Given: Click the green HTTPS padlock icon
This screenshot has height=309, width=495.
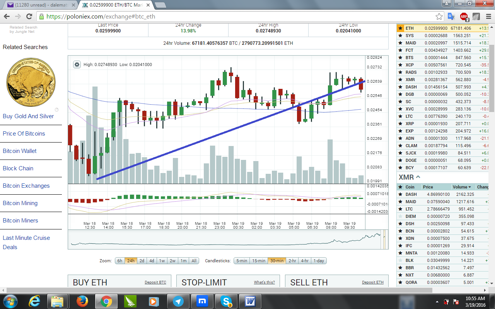Looking at the screenshot, I should (x=41, y=17).
